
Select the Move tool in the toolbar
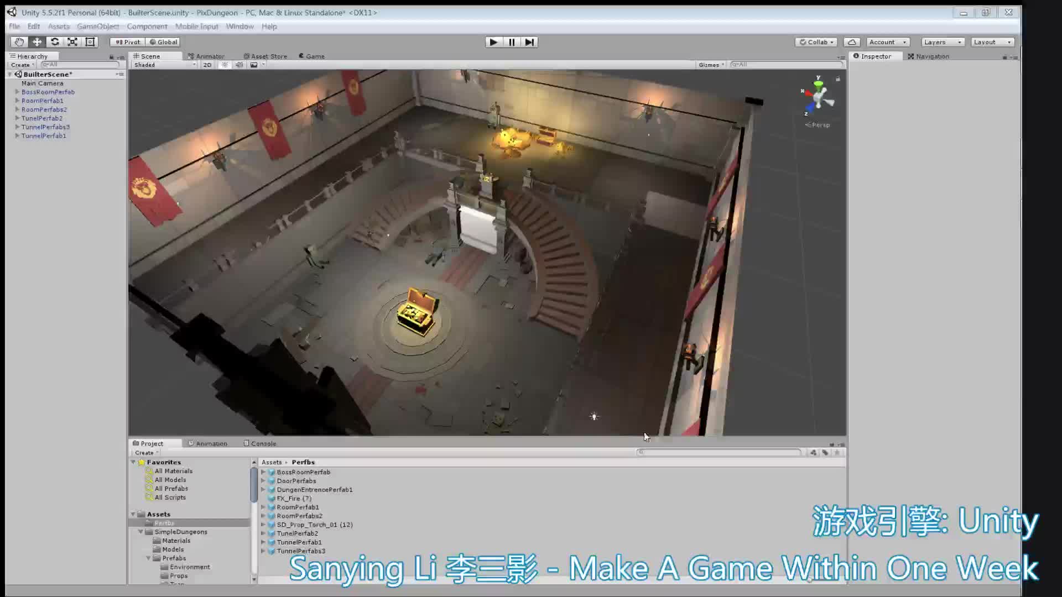pyautogui.click(x=37, y=41)
